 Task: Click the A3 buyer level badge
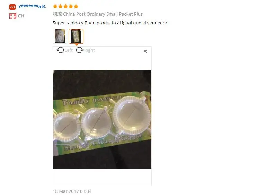pyautogui.click(x=12, y=7)
